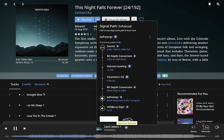This screenshot has height=140, width=224.
Task: Click first Bit Depth Conversion 24bit to 64bit
Action: 121,57
